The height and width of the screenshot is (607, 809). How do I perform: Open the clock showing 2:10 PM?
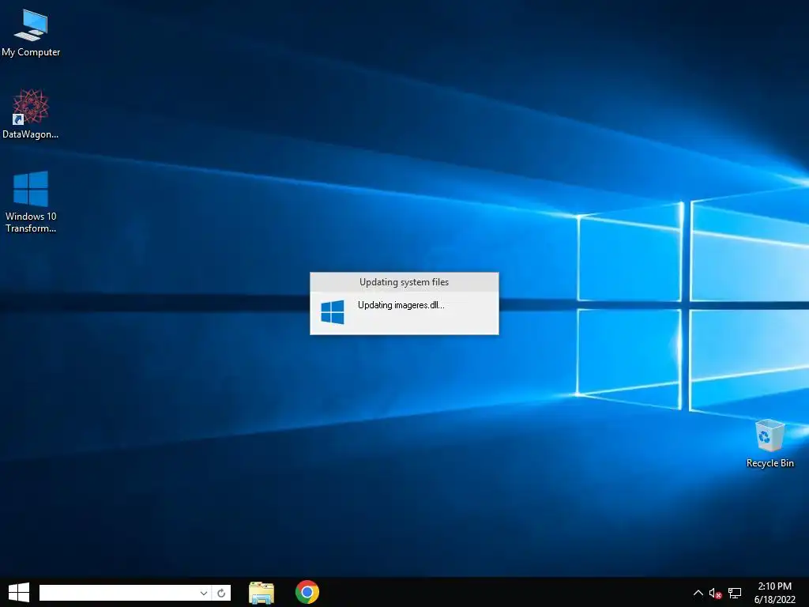774,586
